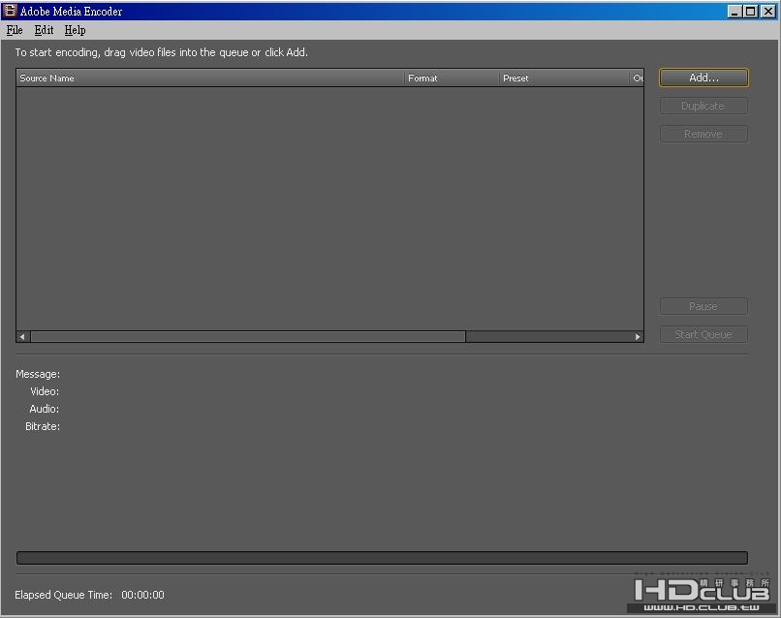The height and width of the screenshot is (618, 781).
Task: Click the Source Name column header
Action: point(210,78)
